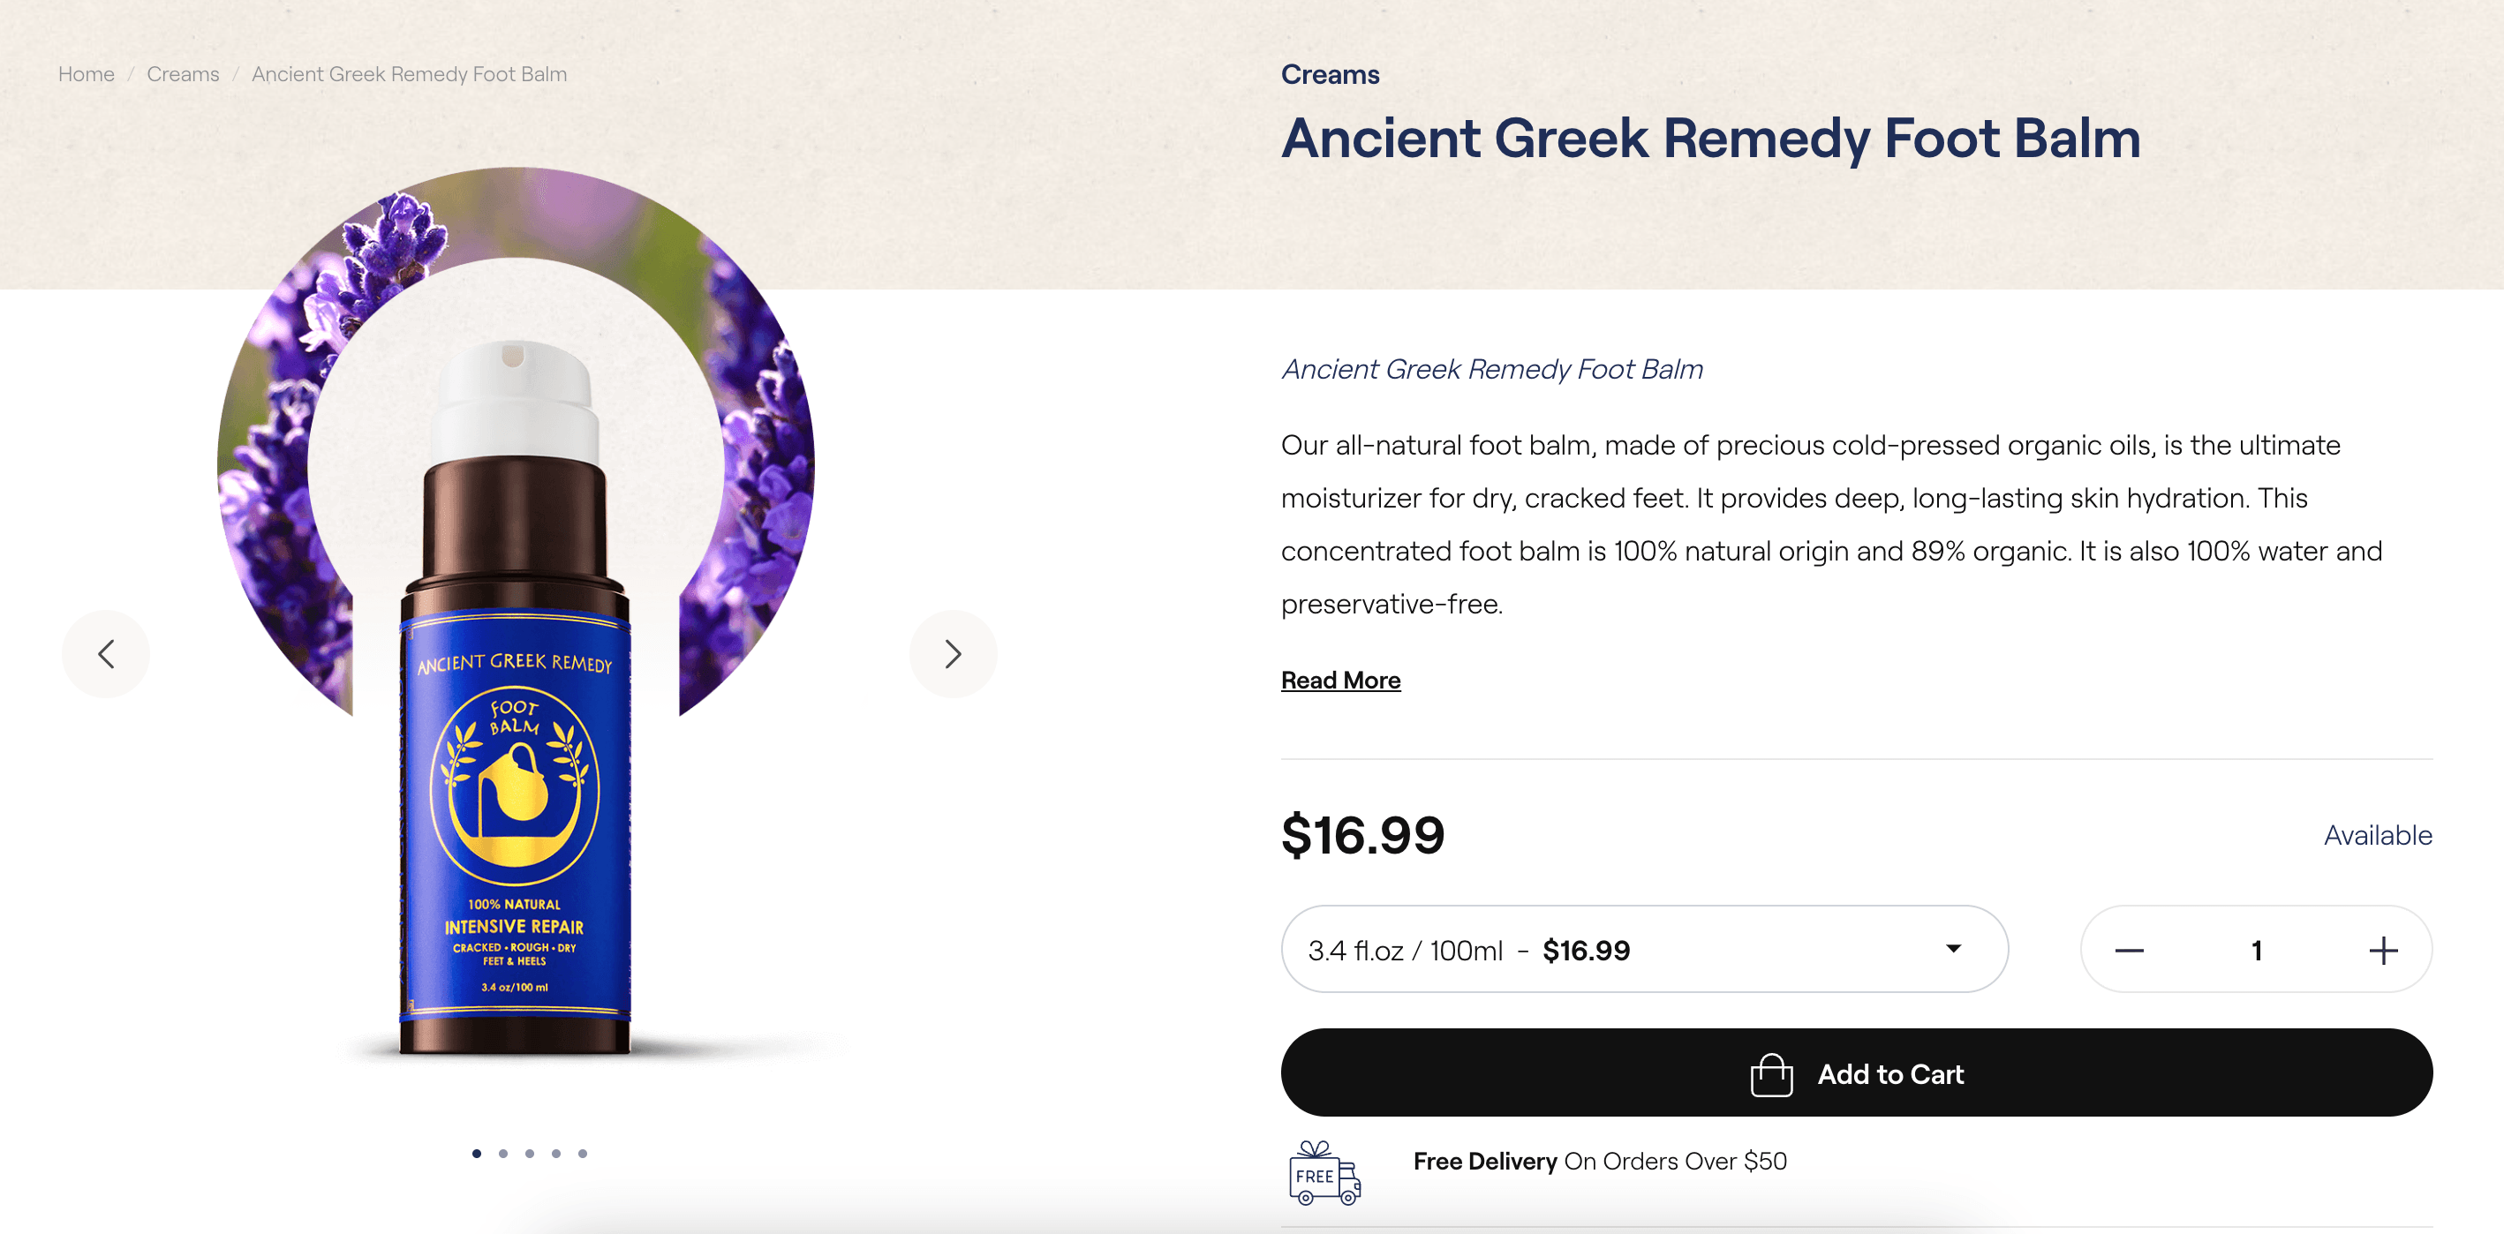Viewport: 2504px width, 1234px height.
Task: Click the previous image arrow
Action: [x=106, y=654]
